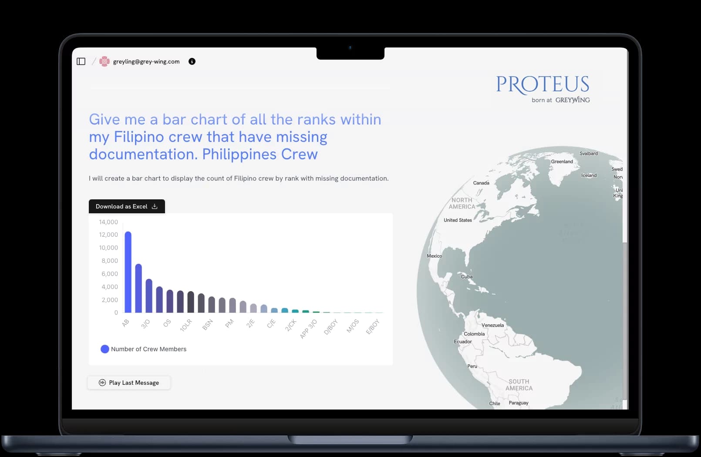Click the C/E axis label

[x=271, y=323]
